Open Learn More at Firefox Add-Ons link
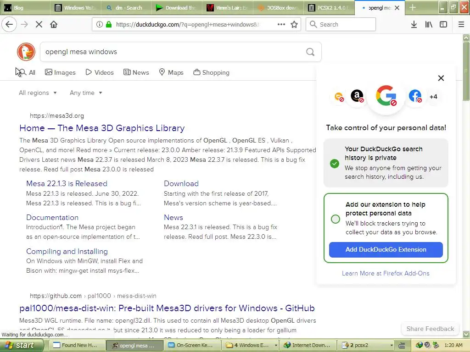Viewport: 470px width, 352px height. (386, 273)
